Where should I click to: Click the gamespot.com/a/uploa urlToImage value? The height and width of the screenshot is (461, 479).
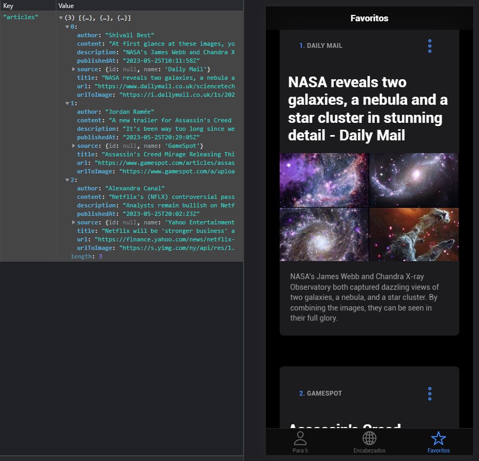[177, 171]
